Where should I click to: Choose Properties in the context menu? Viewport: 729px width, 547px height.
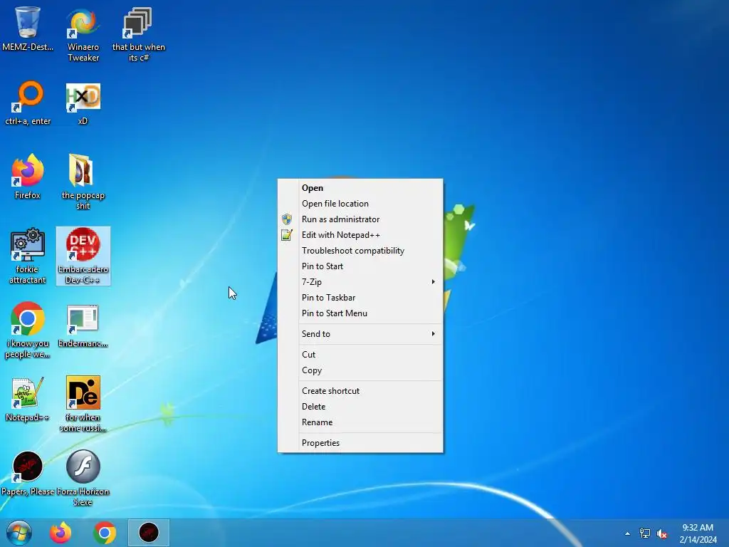tap(360, 443)
